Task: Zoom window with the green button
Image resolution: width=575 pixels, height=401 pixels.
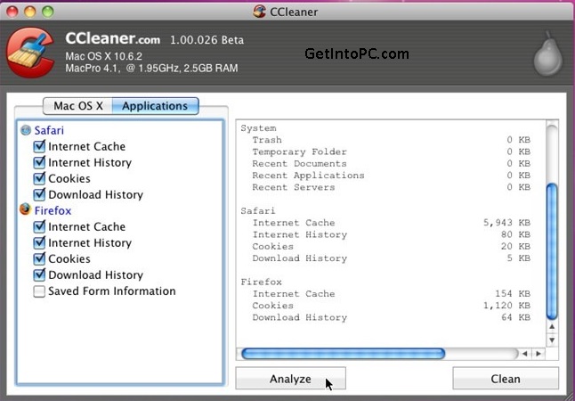Action: click(x=48, y=12)
